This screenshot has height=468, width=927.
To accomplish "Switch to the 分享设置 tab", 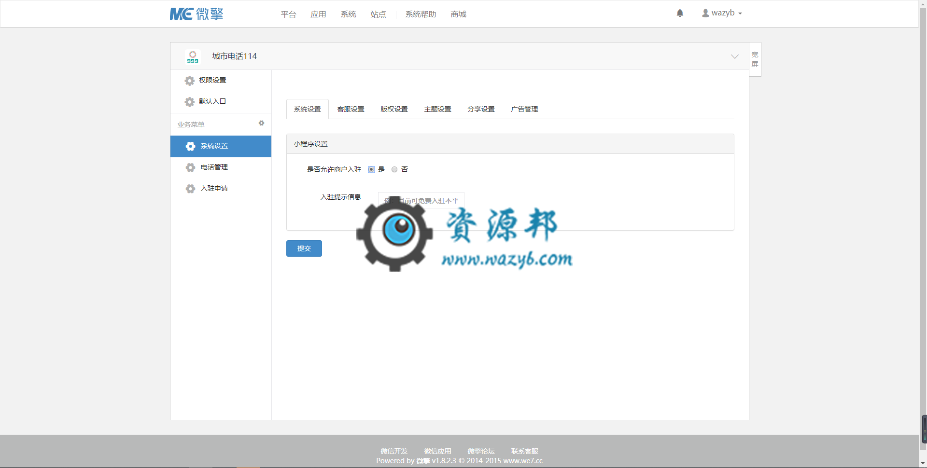I will [x=481, y=109].
